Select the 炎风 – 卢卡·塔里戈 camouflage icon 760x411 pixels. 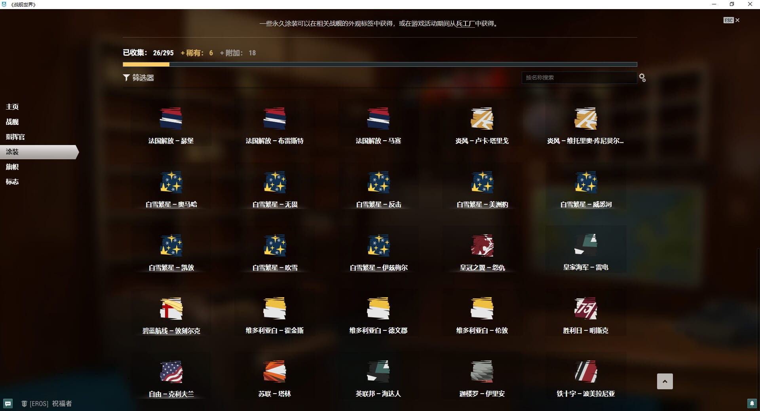pos(482,119)
